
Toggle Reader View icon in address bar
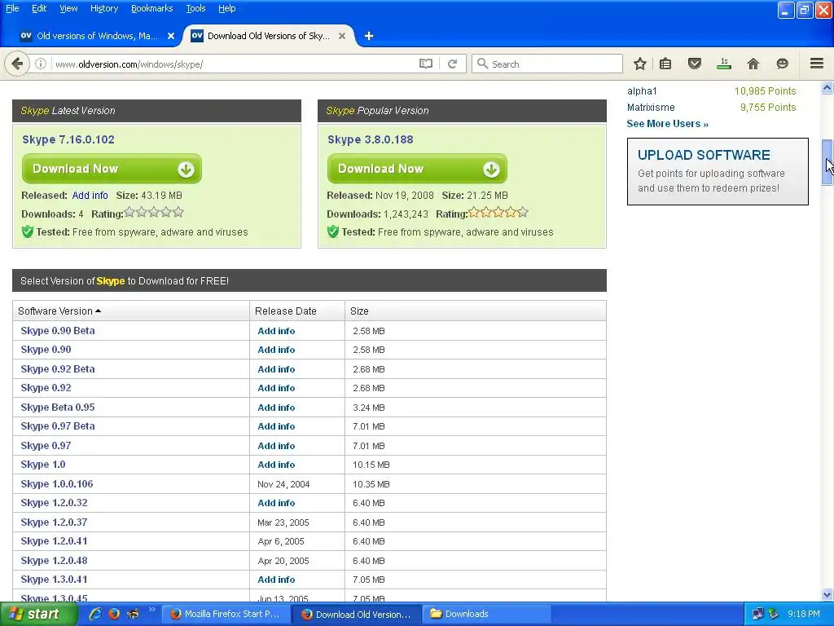(x=425, y=64)
